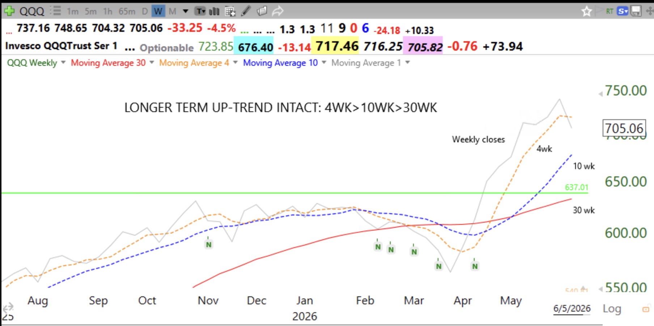Click the green plus add-symbol icon

[x=9, y=11]
